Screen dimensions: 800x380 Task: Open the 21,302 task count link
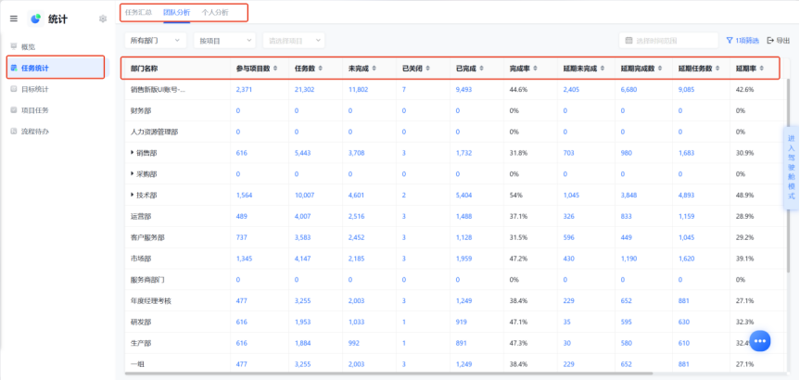305,89
